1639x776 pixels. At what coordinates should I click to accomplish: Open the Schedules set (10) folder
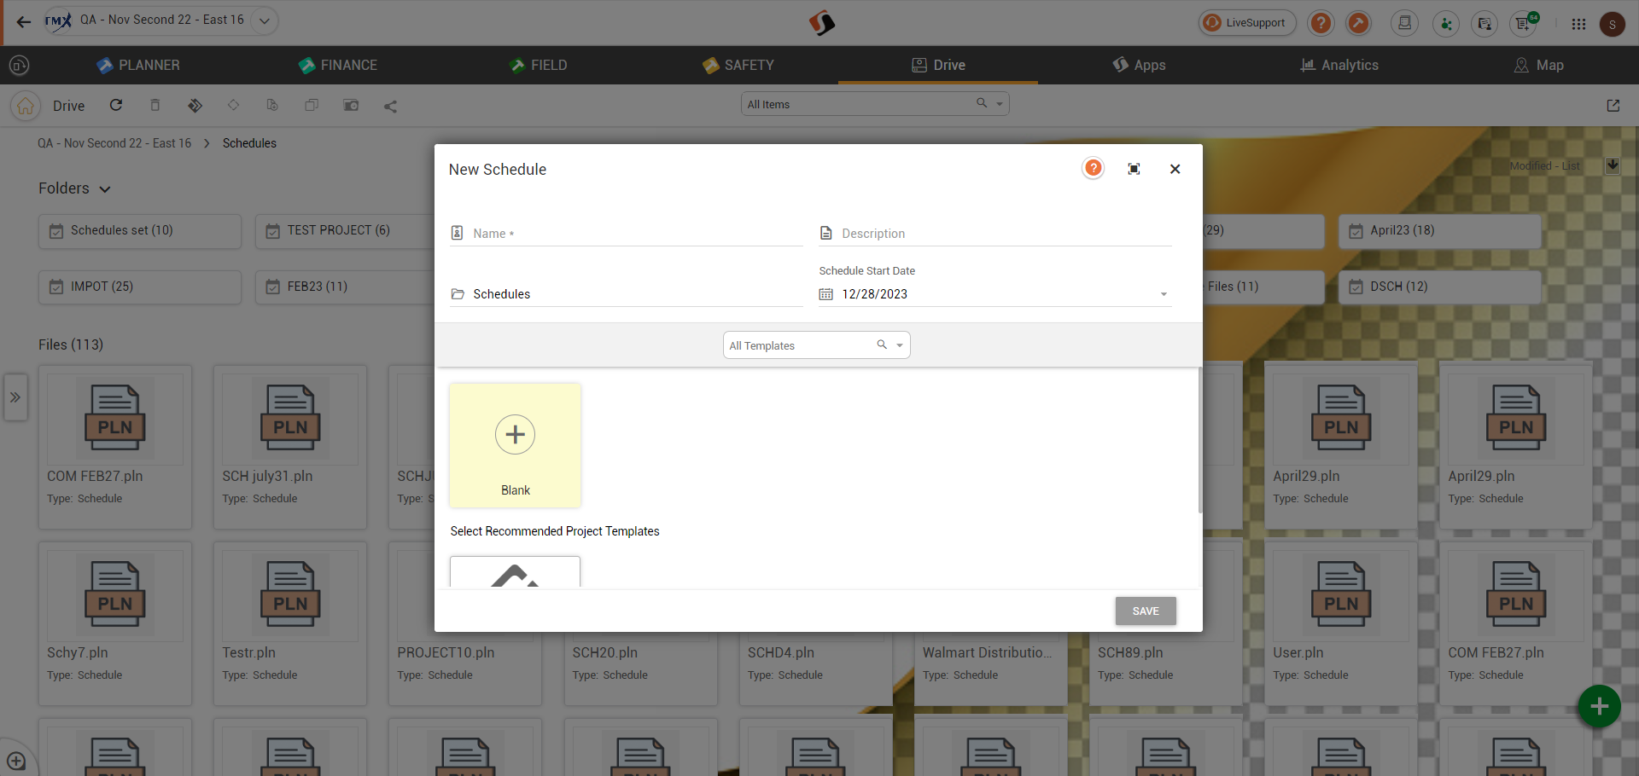[140, 231]
